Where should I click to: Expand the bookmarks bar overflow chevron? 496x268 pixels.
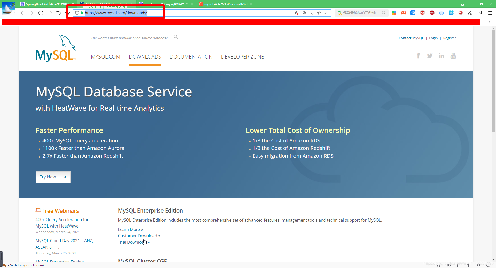489,22
